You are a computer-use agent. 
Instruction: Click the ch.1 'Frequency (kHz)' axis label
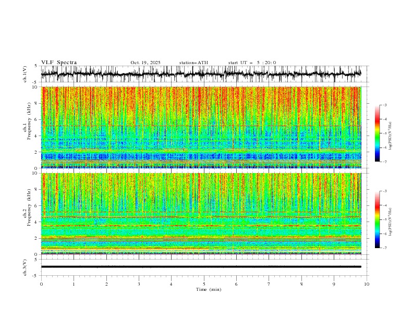(29, 121)
